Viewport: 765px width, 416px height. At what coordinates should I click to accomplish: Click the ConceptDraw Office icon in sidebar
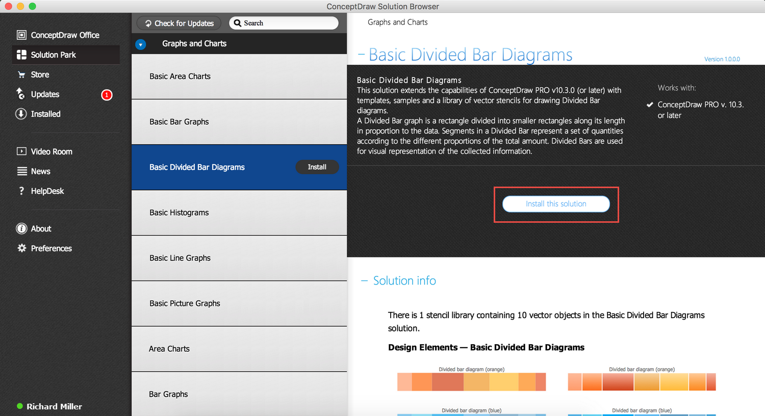pos(21,35)
